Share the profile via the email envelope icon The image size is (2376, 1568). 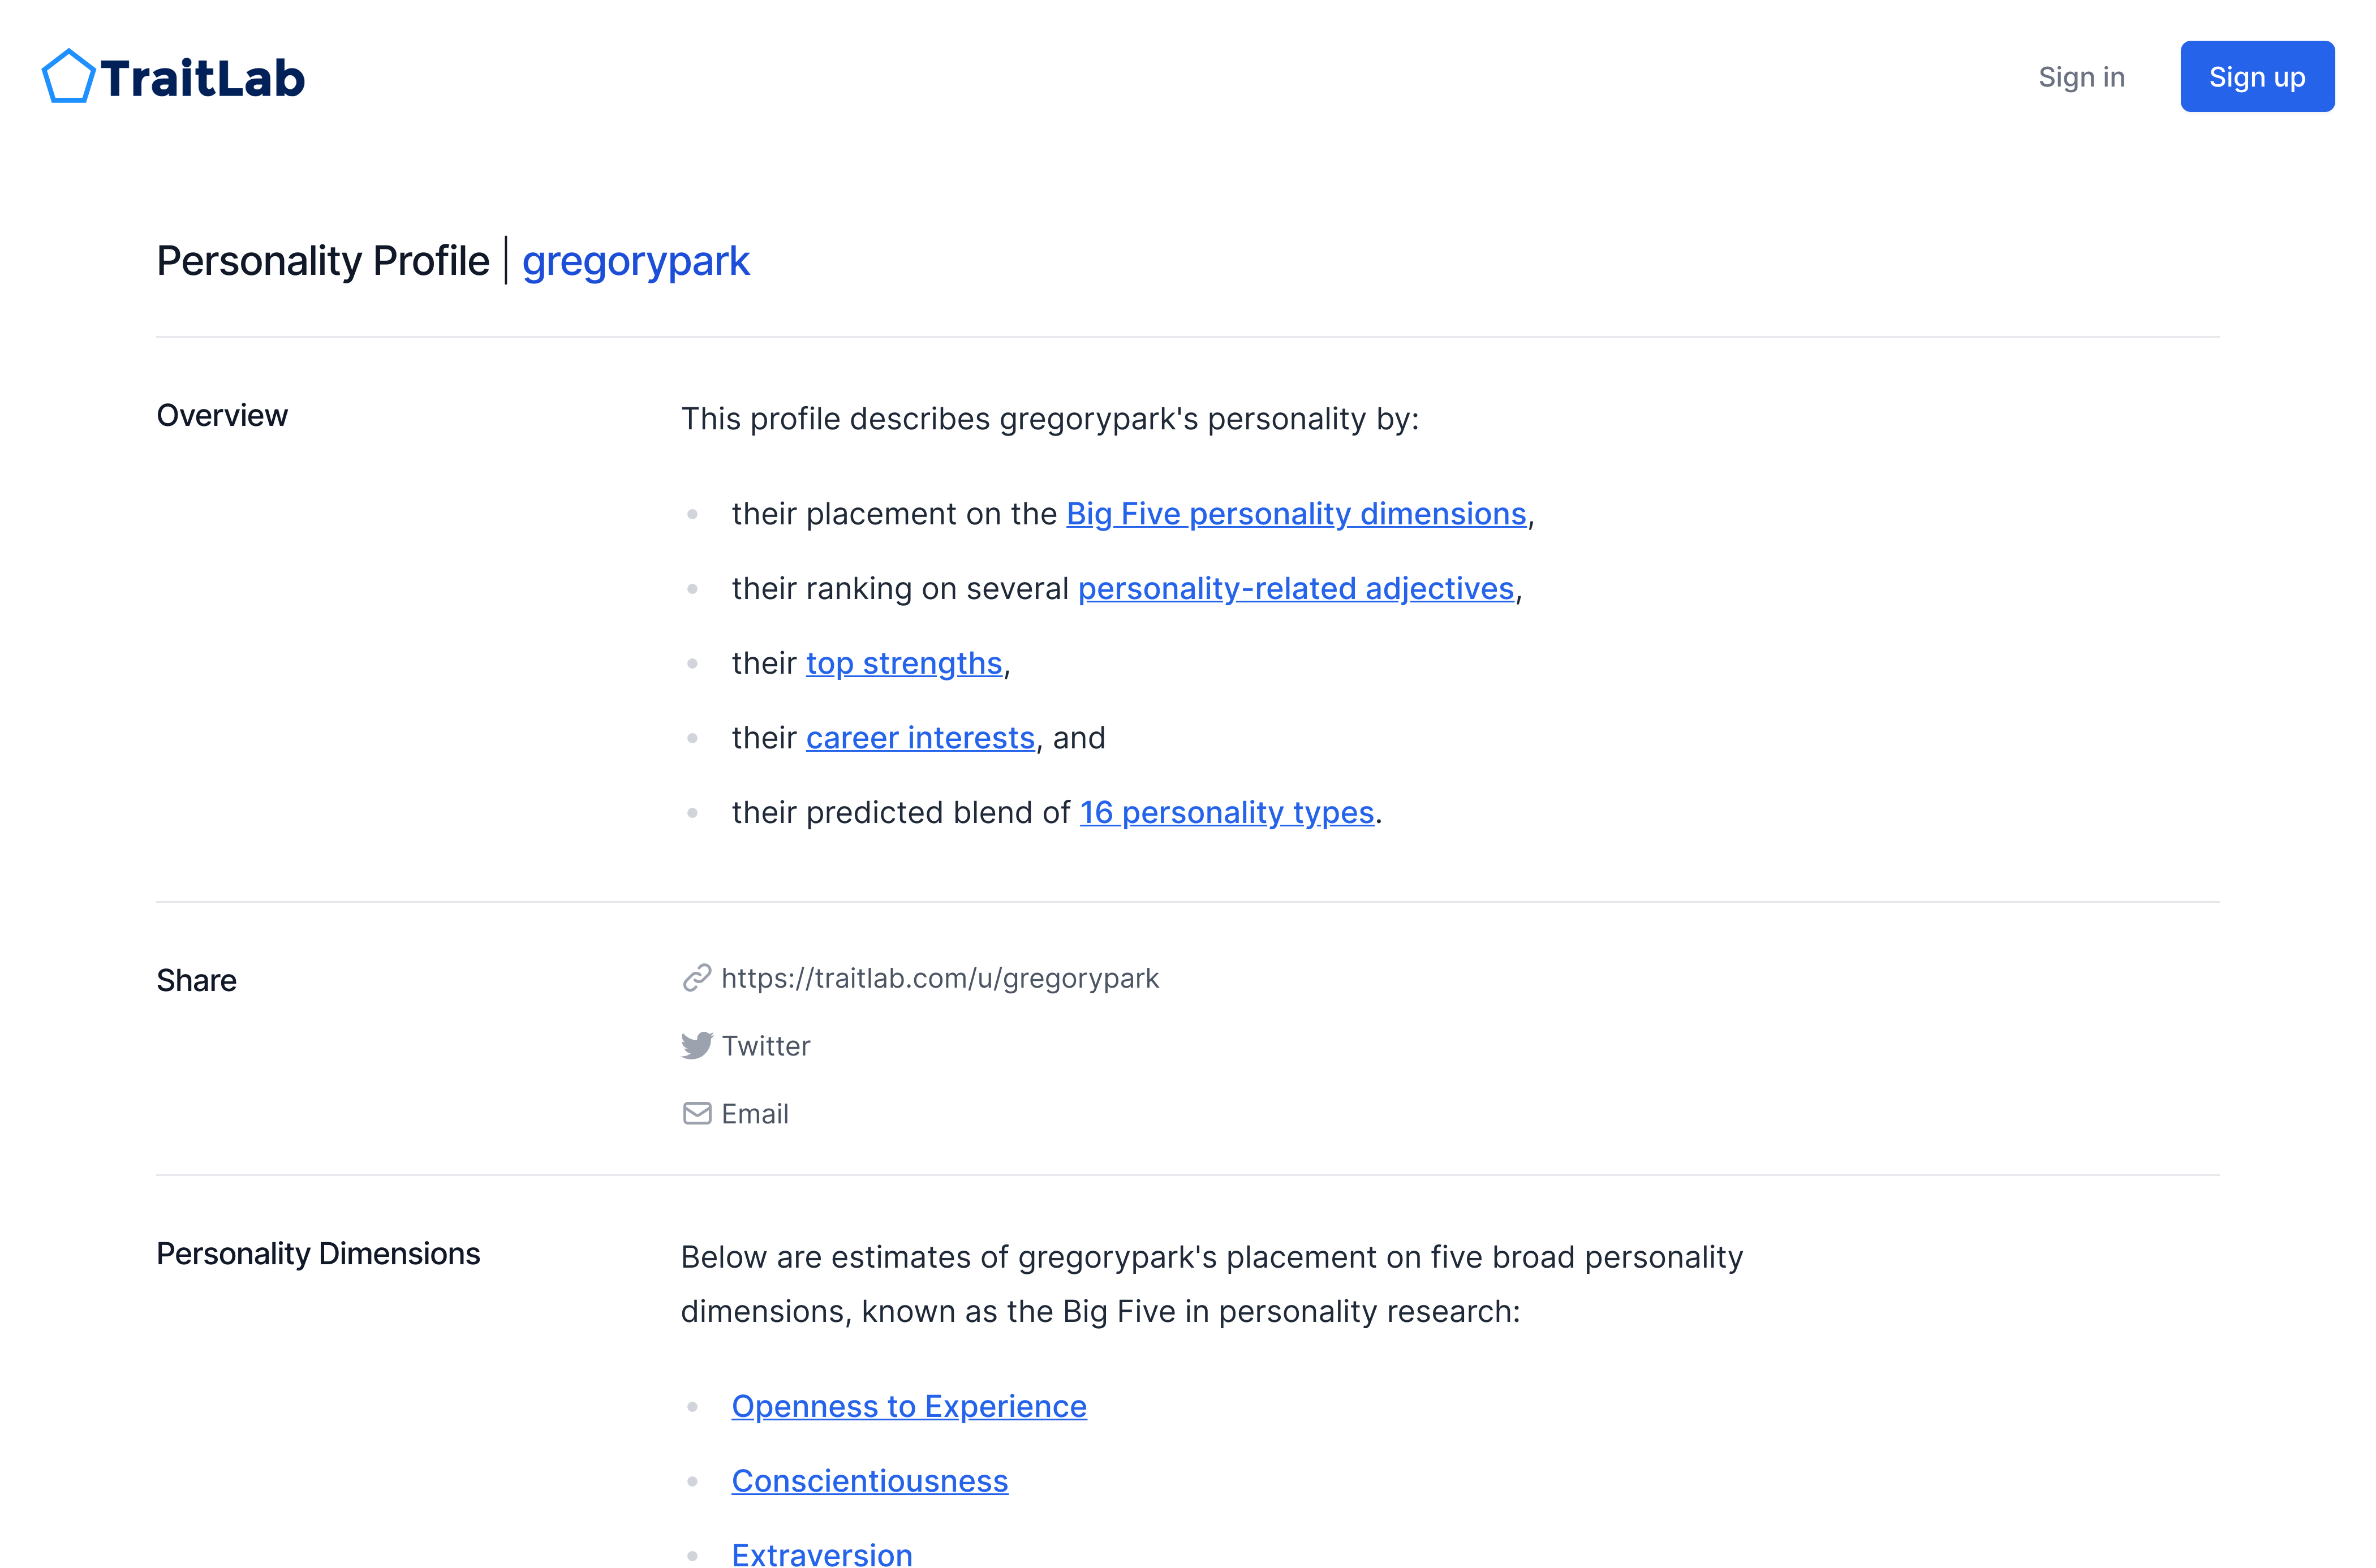(697, 1113)
